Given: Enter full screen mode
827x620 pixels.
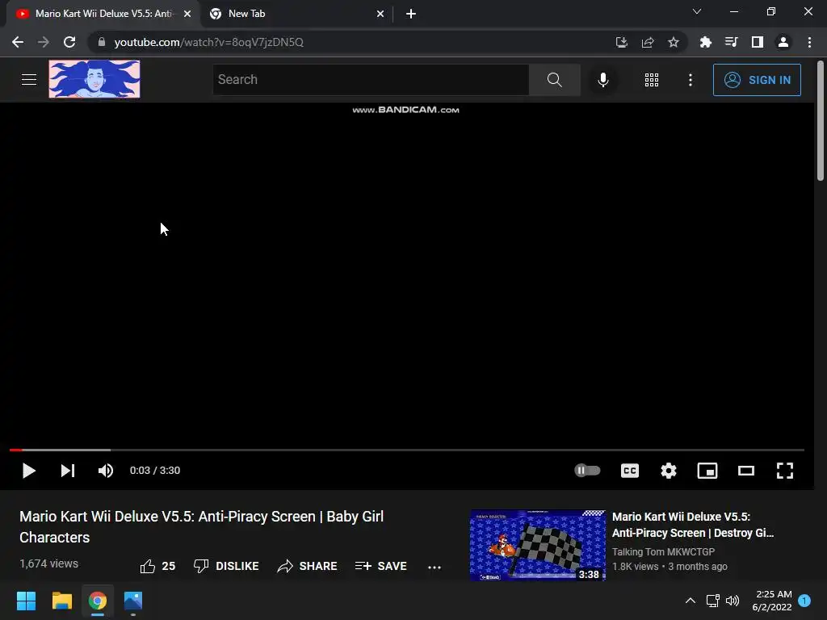Looking at the screenshot, I should pos(785,471).
